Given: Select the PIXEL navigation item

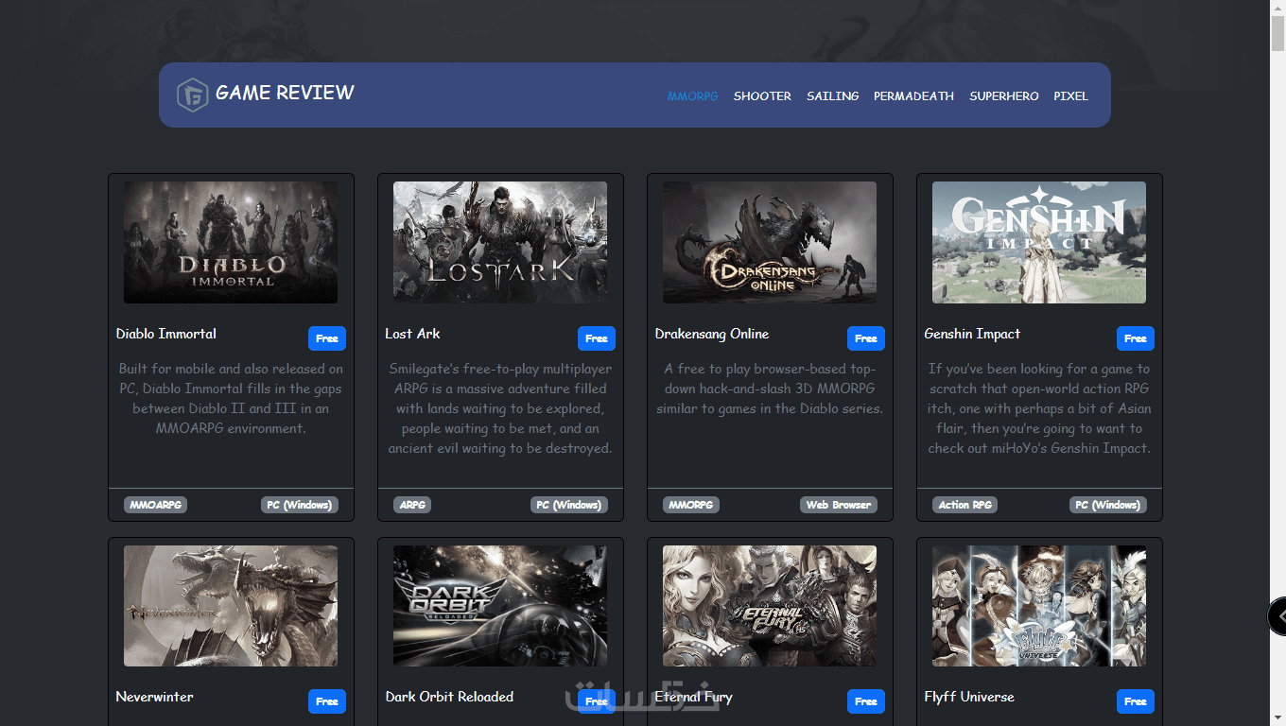Looking at the screenshot, I should 1071,96.
